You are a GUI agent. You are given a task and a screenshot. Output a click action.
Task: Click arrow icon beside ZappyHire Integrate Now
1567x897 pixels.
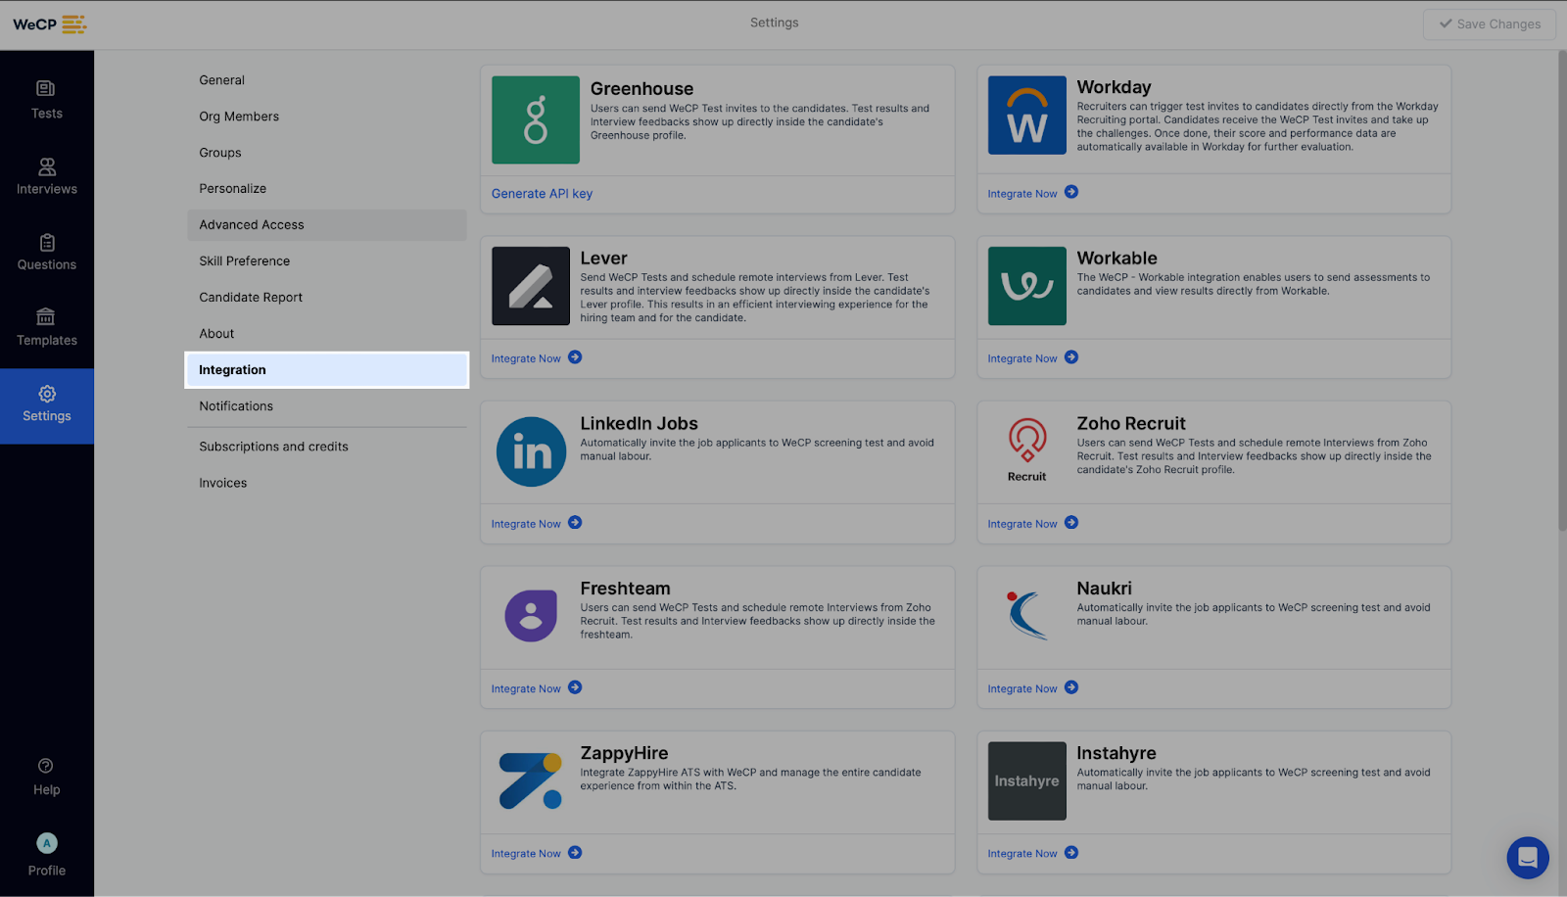coord(575,853)
